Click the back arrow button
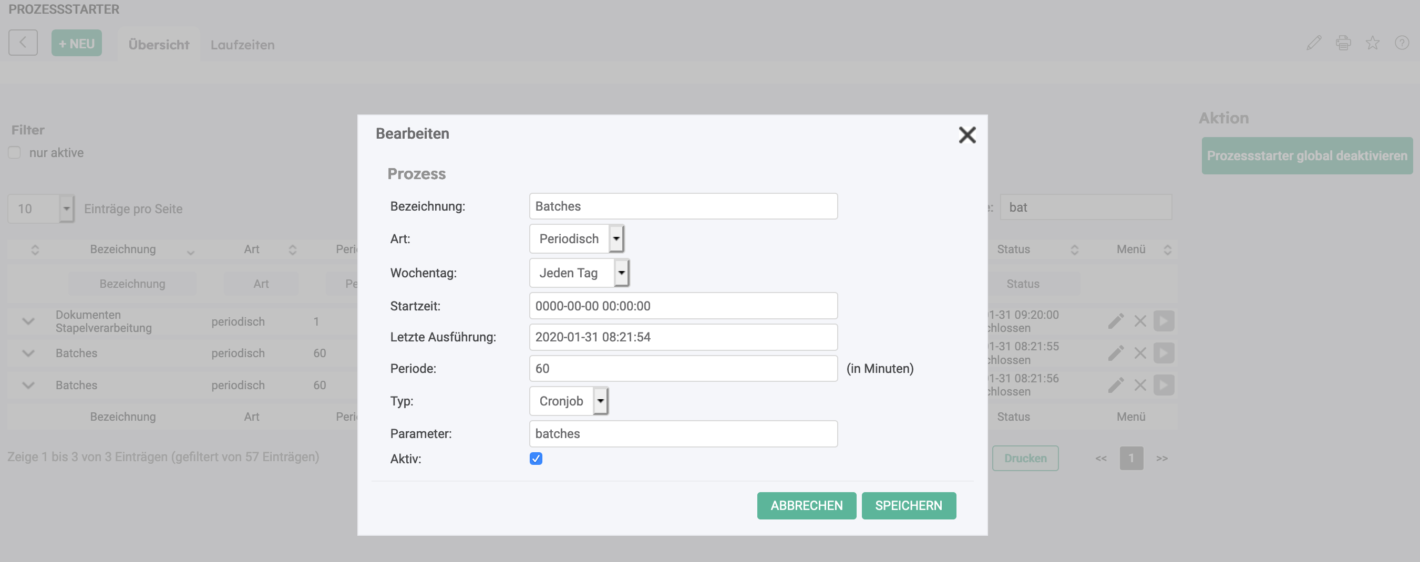 23,43
